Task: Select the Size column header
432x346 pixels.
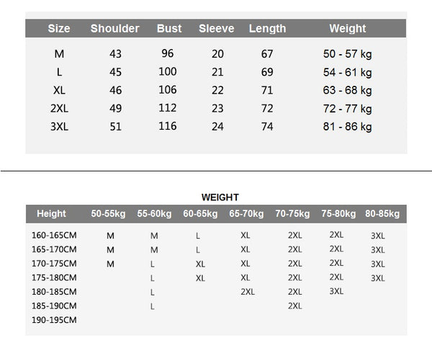Action: tap(59, 29)
